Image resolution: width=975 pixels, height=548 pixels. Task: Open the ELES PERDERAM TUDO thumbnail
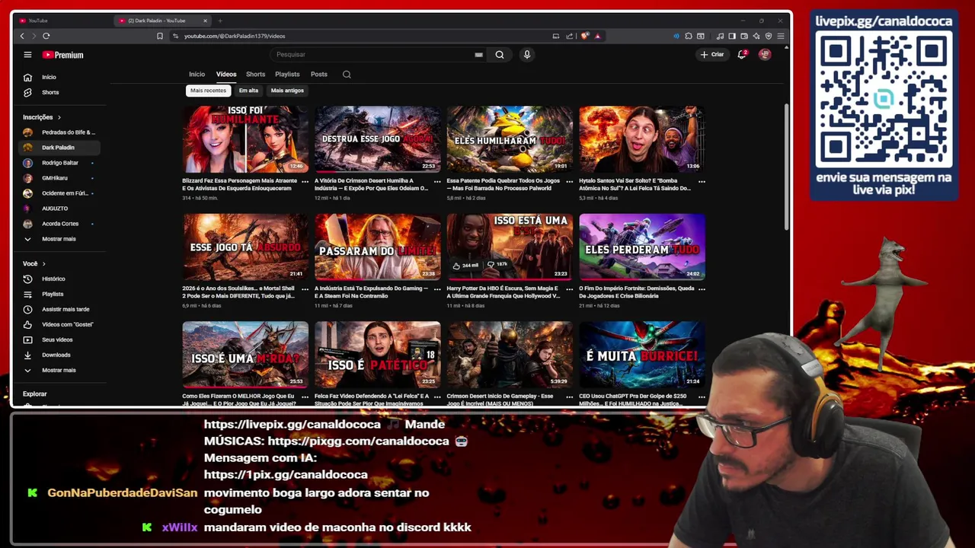pyautogui.click(x=642, y=247)
